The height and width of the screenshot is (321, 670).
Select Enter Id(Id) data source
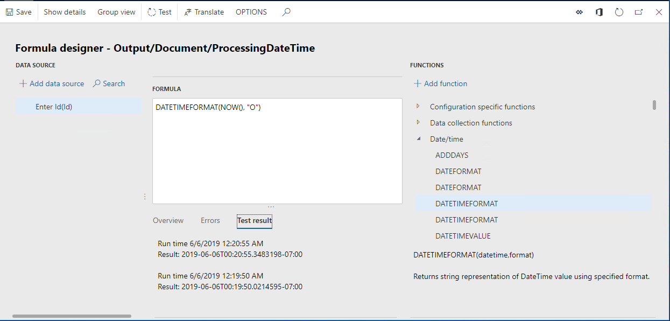tap(79, 107)
